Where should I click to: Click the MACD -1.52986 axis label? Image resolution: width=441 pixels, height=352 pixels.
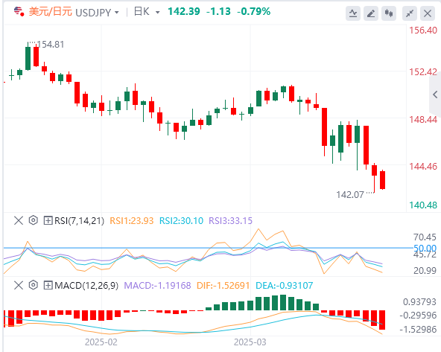pos(418,329)
